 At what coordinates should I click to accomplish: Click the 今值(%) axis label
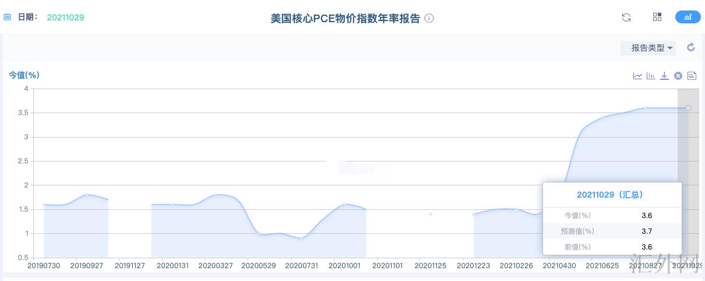(x=24, y=75)
